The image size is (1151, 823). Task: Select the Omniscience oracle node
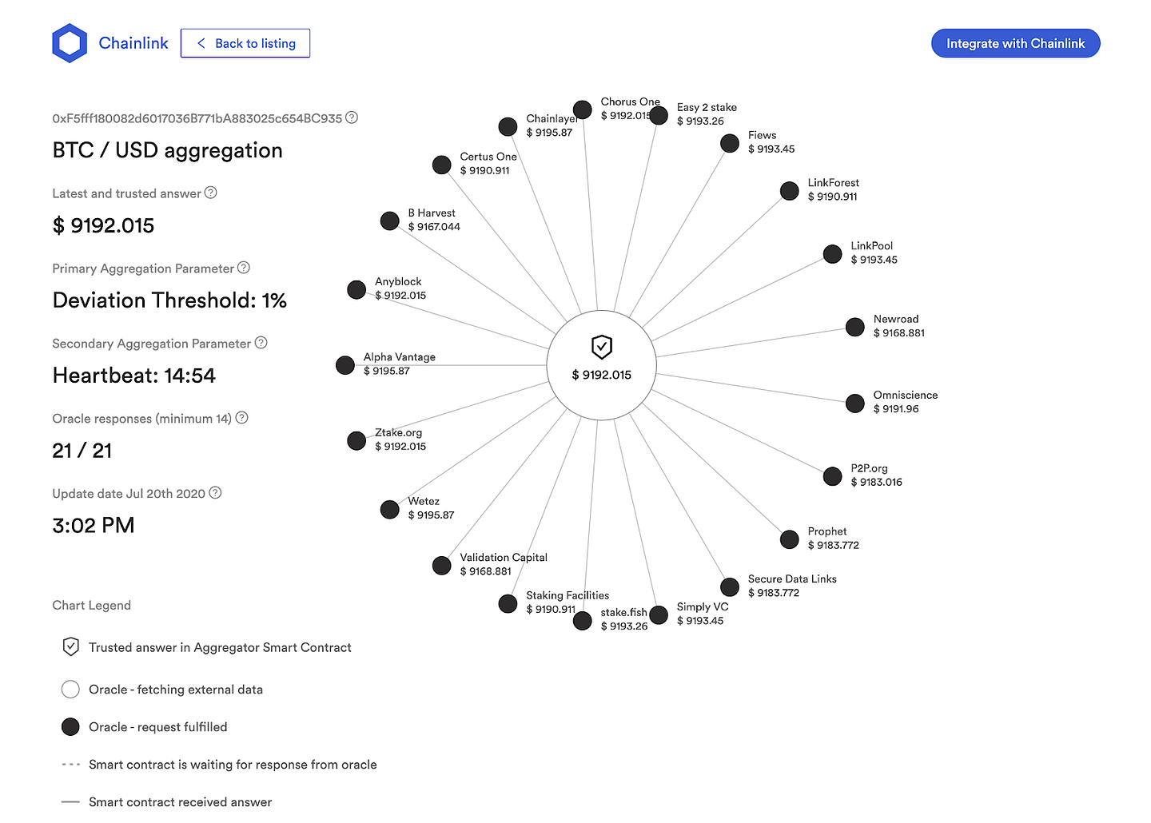tap(855, 404)
